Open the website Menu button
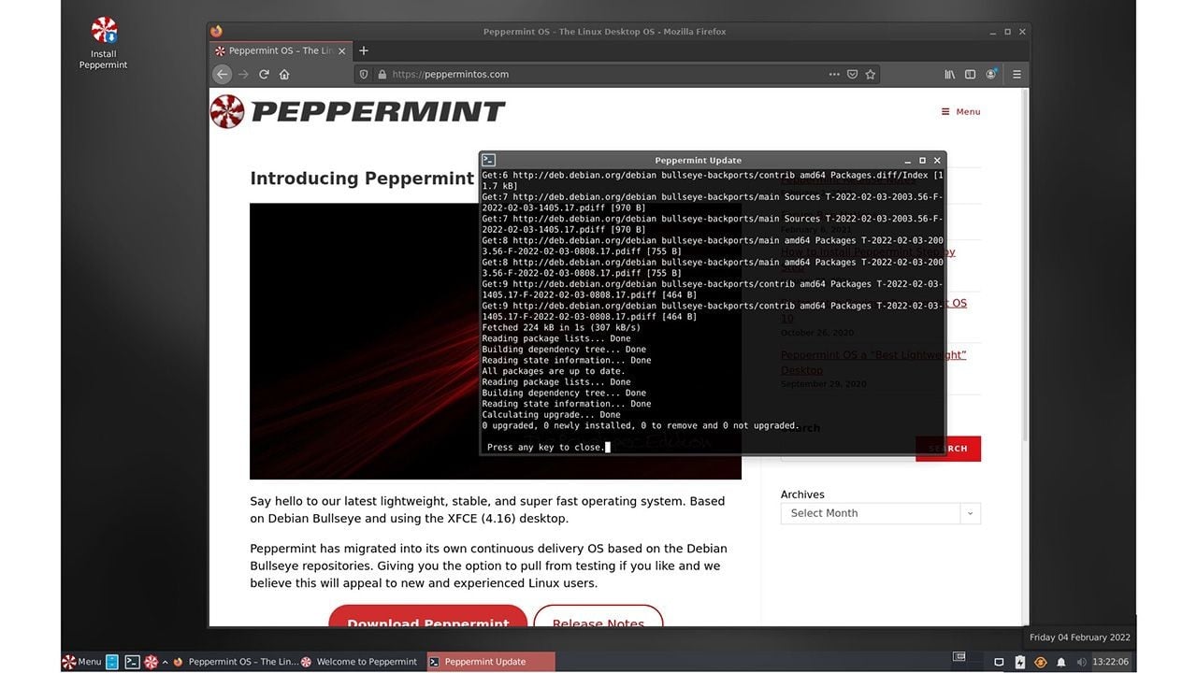Viewport: 1197px width, 673px height. 960,111
